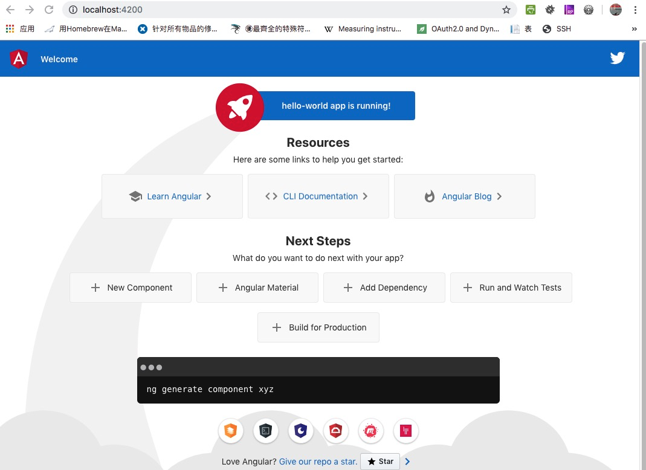Click the red rocket icon
Viewport: 646px width, 470px height.
tap(240, 108)
